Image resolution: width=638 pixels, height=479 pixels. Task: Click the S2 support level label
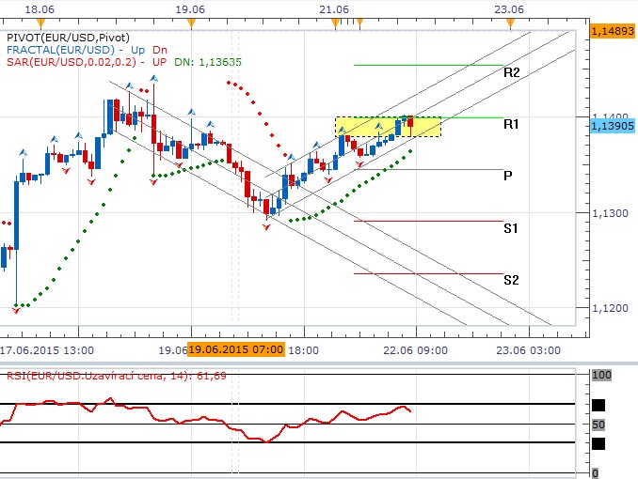[x=511, y=280]
